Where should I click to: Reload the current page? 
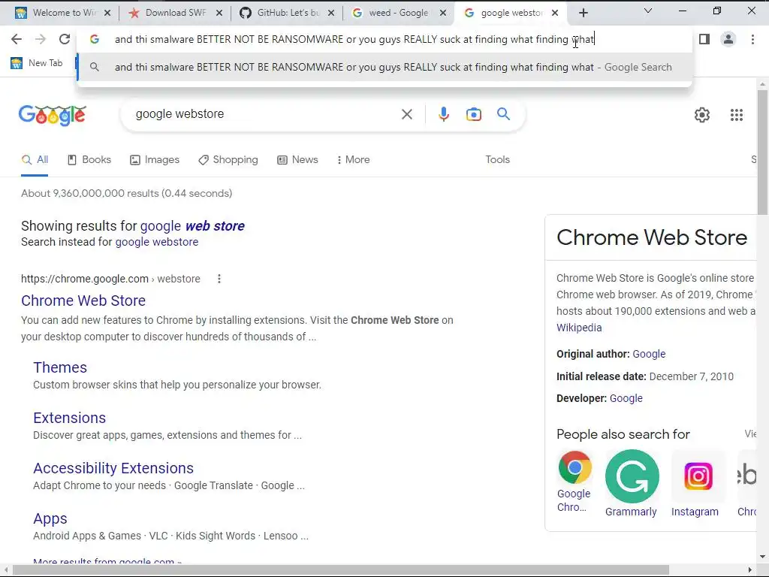[x=65, y=39]
